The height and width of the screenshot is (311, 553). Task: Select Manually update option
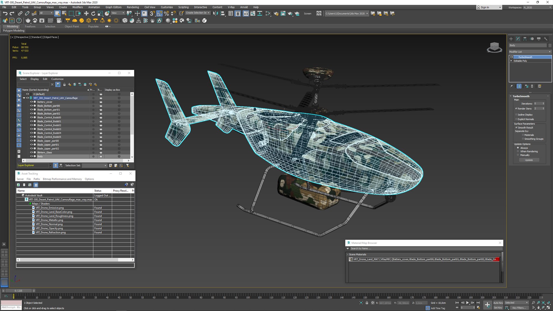click(x=518, y=155)
